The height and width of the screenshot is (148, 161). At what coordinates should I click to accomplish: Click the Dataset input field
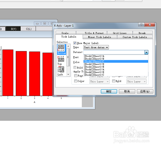point(114,52)
